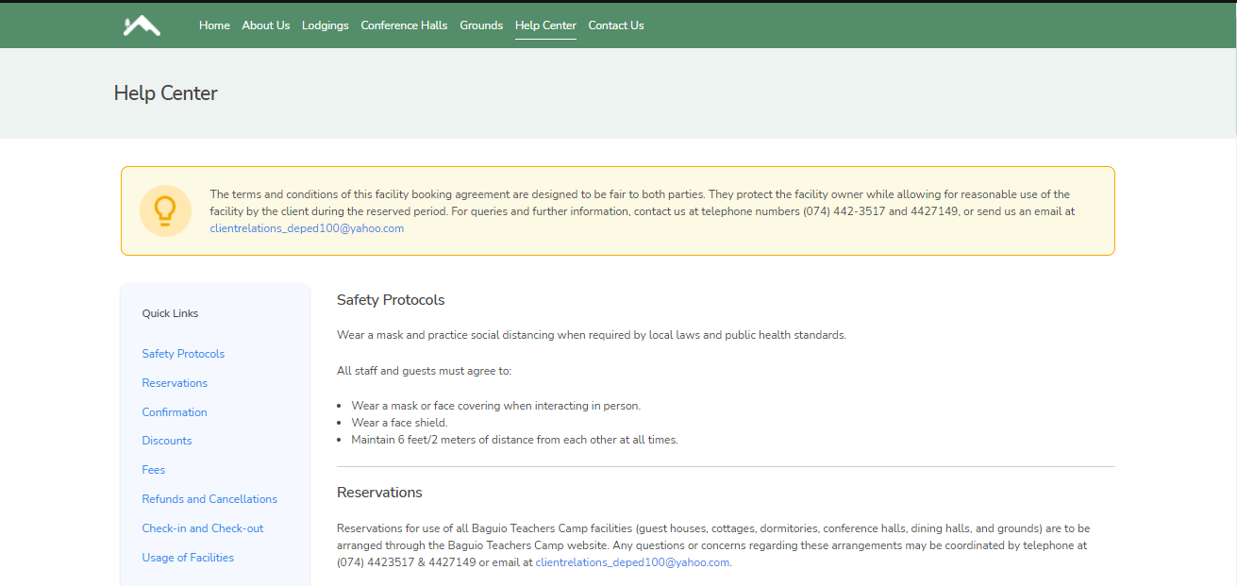Select Conference Halls in the navbar

pos(404,25)
